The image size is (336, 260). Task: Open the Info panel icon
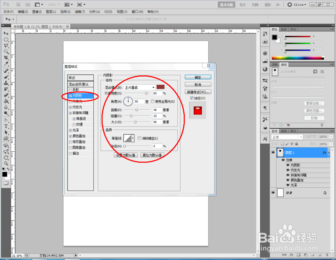point(265,69)
